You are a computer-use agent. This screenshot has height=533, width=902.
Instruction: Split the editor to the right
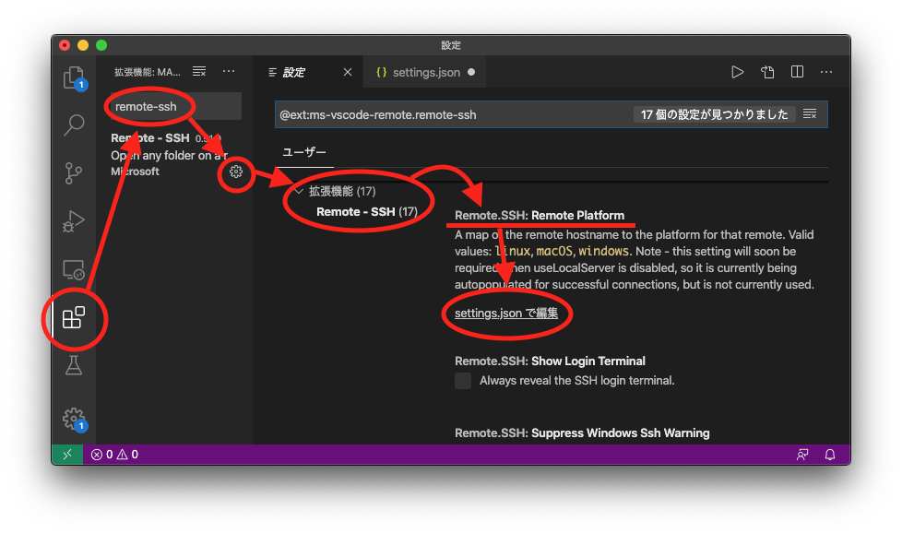pos(797,72)
